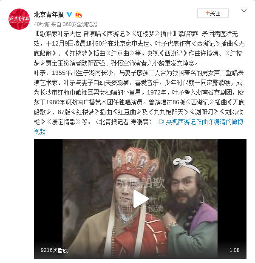The image size is (255, 263).
Task: Play the video using center play button
Action: (140, 199)
